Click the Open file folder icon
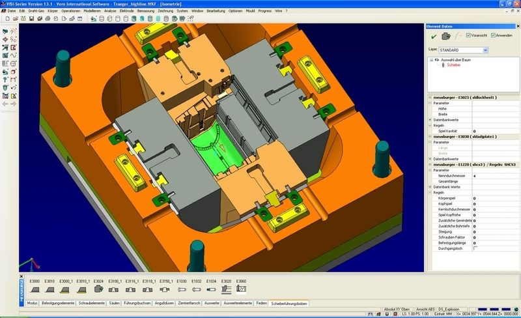The width and height of the screenshot is (521, 318). 15,19
